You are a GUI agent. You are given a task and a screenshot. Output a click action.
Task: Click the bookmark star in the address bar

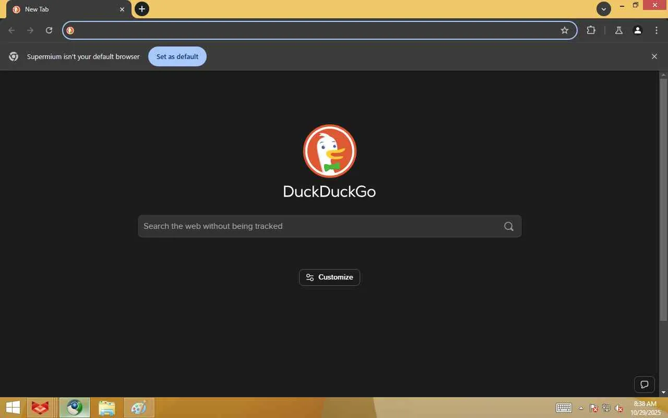[x=565, y=30]
